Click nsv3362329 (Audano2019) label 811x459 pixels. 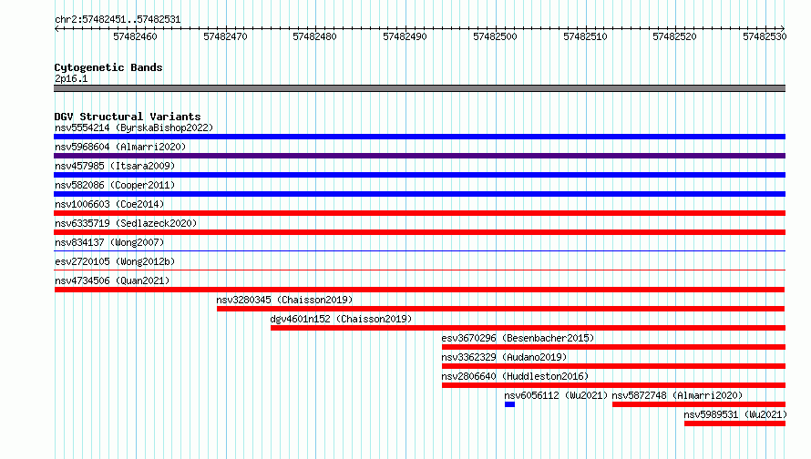pos(504,357)
